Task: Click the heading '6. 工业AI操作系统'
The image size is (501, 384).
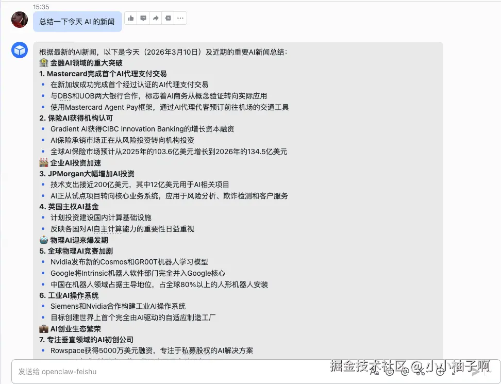Action: tap(69, 295)
